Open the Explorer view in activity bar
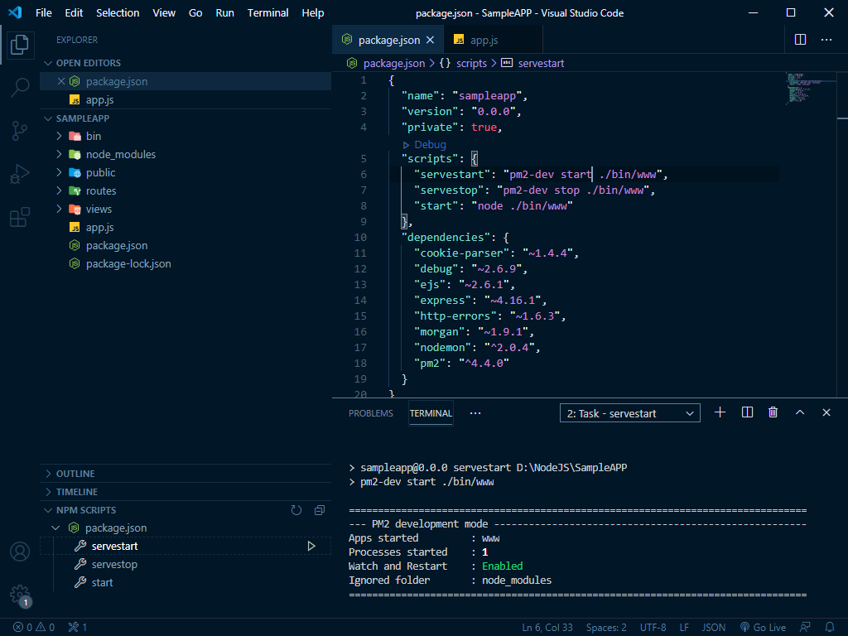 [20, 45]
